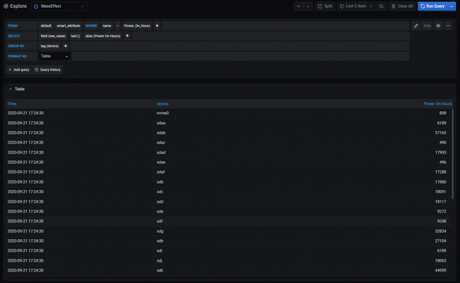
Task: Add GROUP BY plus icon
Action: pos(65,46)
